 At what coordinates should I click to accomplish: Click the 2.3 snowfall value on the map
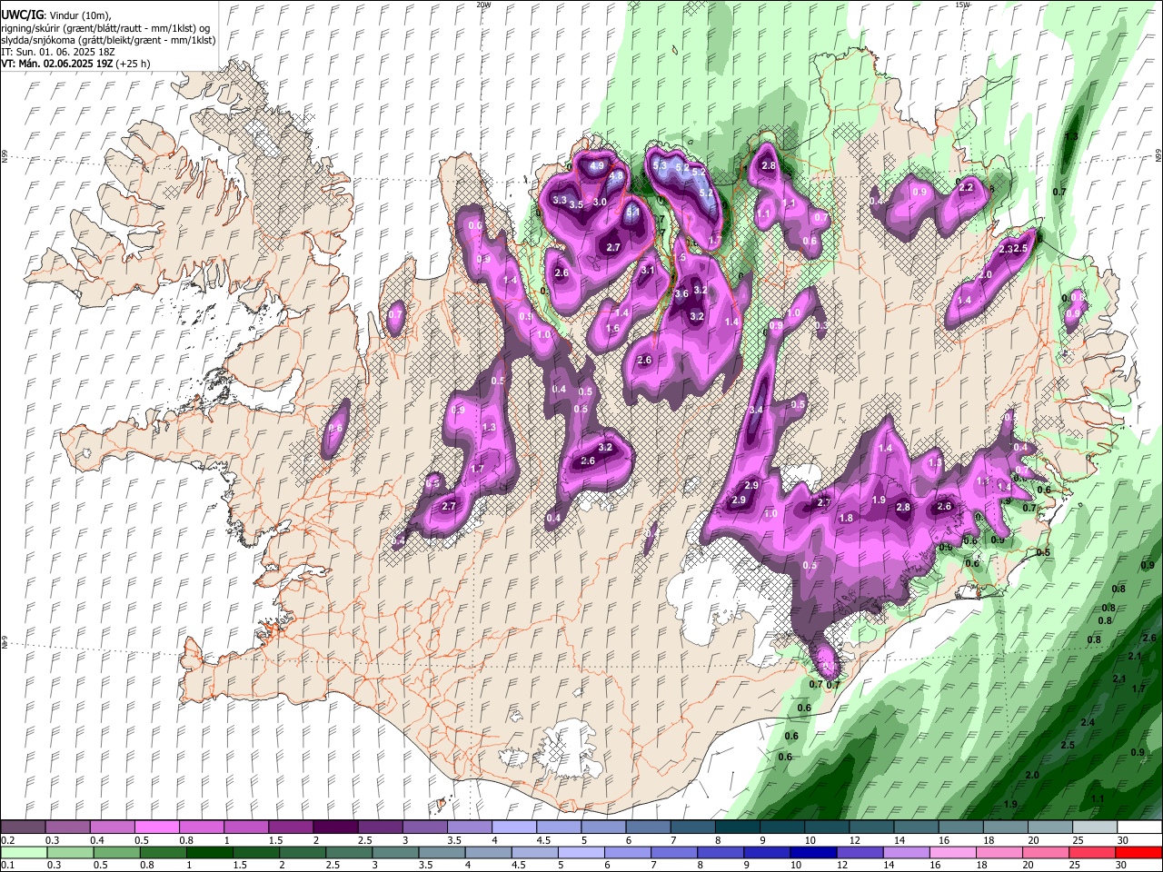point(1005,249)
